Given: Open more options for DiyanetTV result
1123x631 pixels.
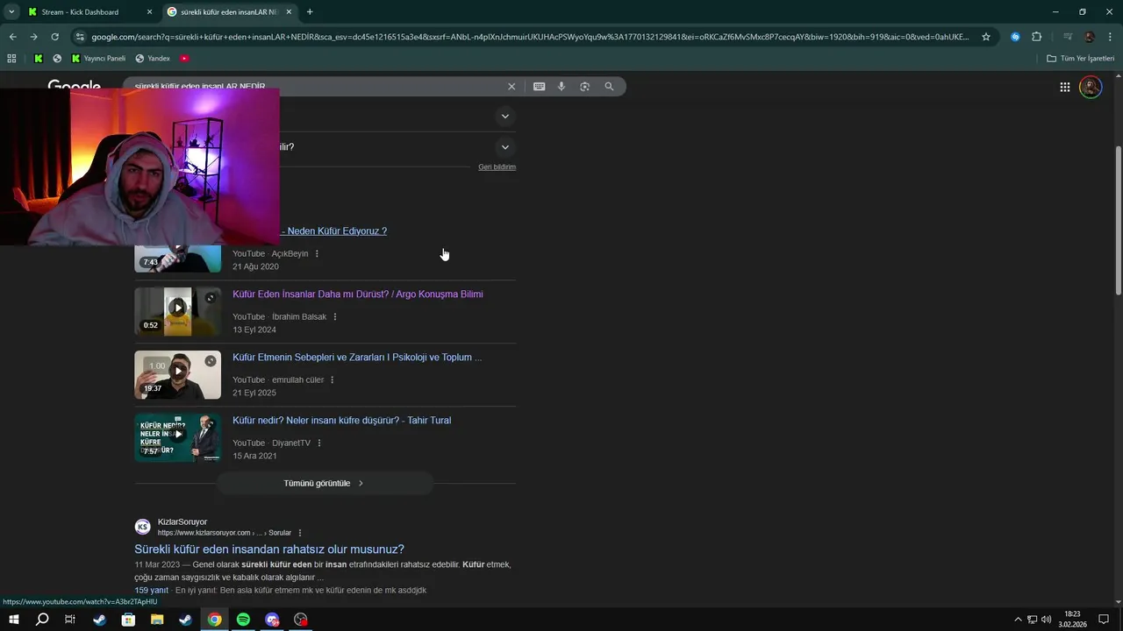Looking at the screenshot, I should click(x=318, y=443).
